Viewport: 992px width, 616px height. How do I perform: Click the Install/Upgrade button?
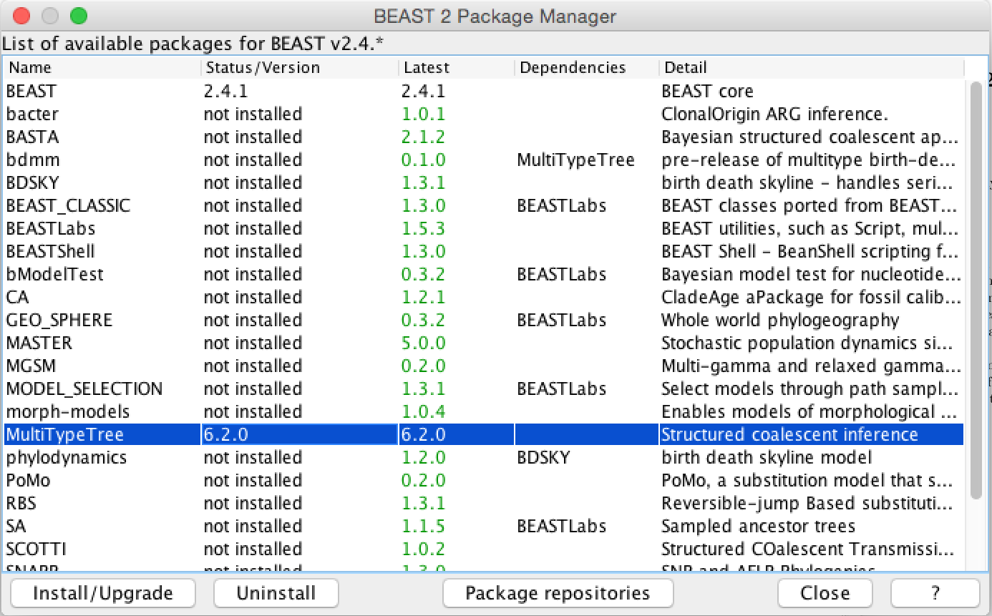pyautogui.click(x=103, y=593)
